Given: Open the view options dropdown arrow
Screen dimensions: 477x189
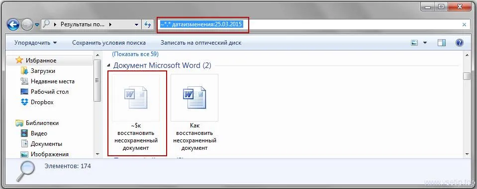Looking at the screenshot, I should (425, 43).
